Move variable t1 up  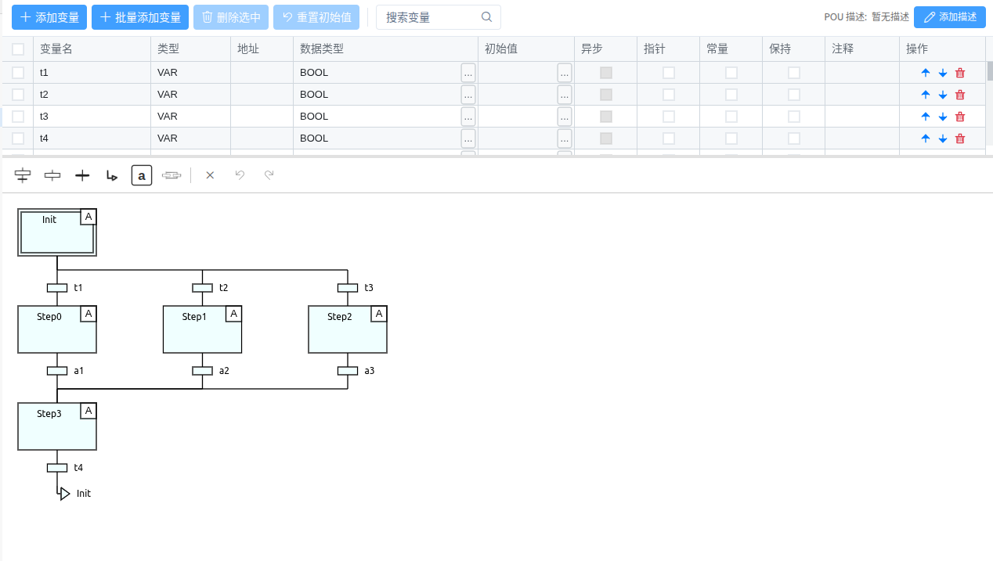[926, 73]
